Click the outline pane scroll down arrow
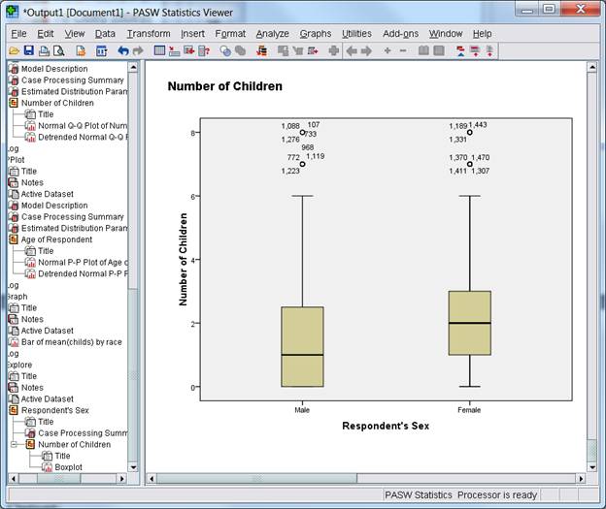The image size is (606, 509). [132, 467]
